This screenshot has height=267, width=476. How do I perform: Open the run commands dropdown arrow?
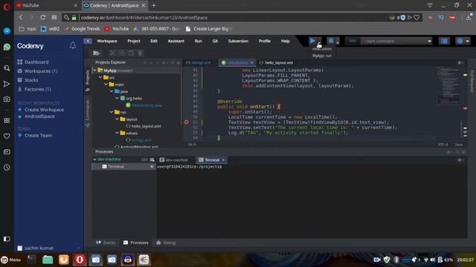point(319,42)
